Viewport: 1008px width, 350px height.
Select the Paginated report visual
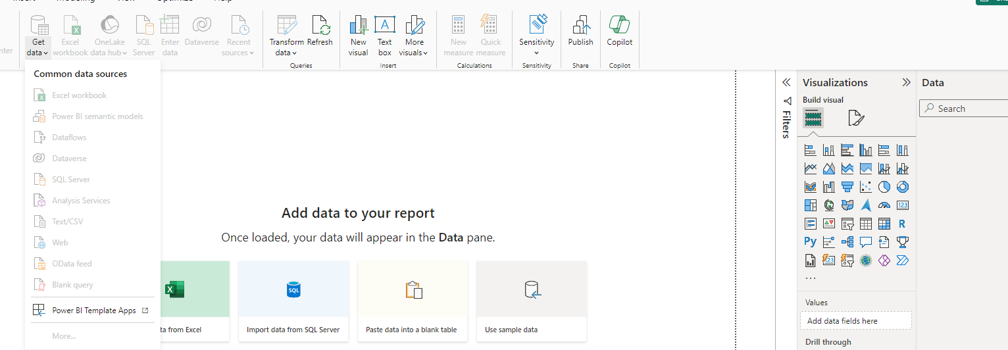coord(811,261)
